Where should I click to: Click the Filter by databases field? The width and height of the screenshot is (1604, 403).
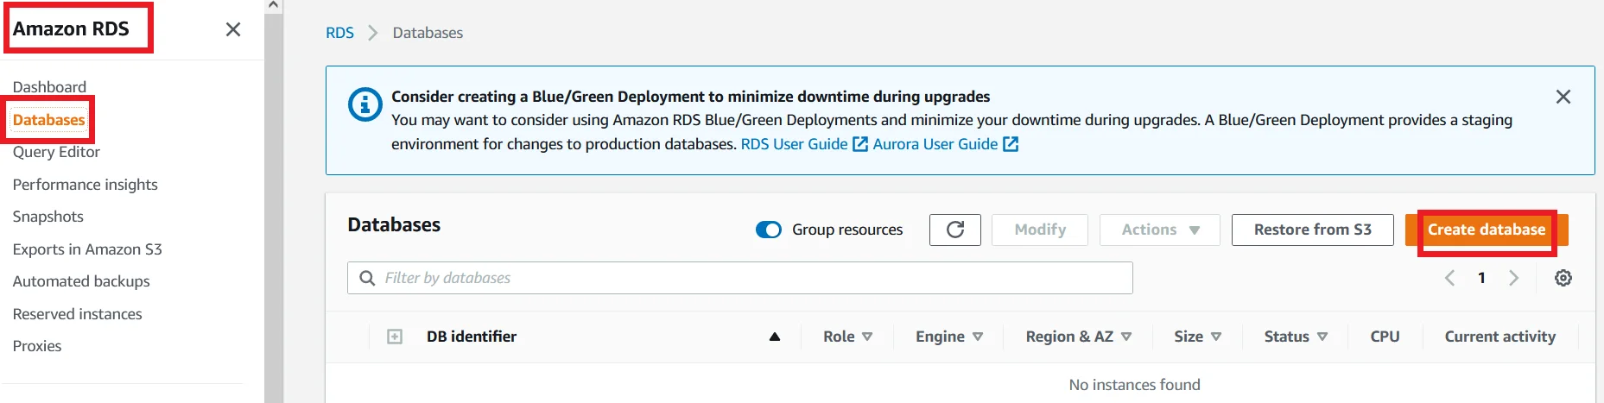pos(740,278)
